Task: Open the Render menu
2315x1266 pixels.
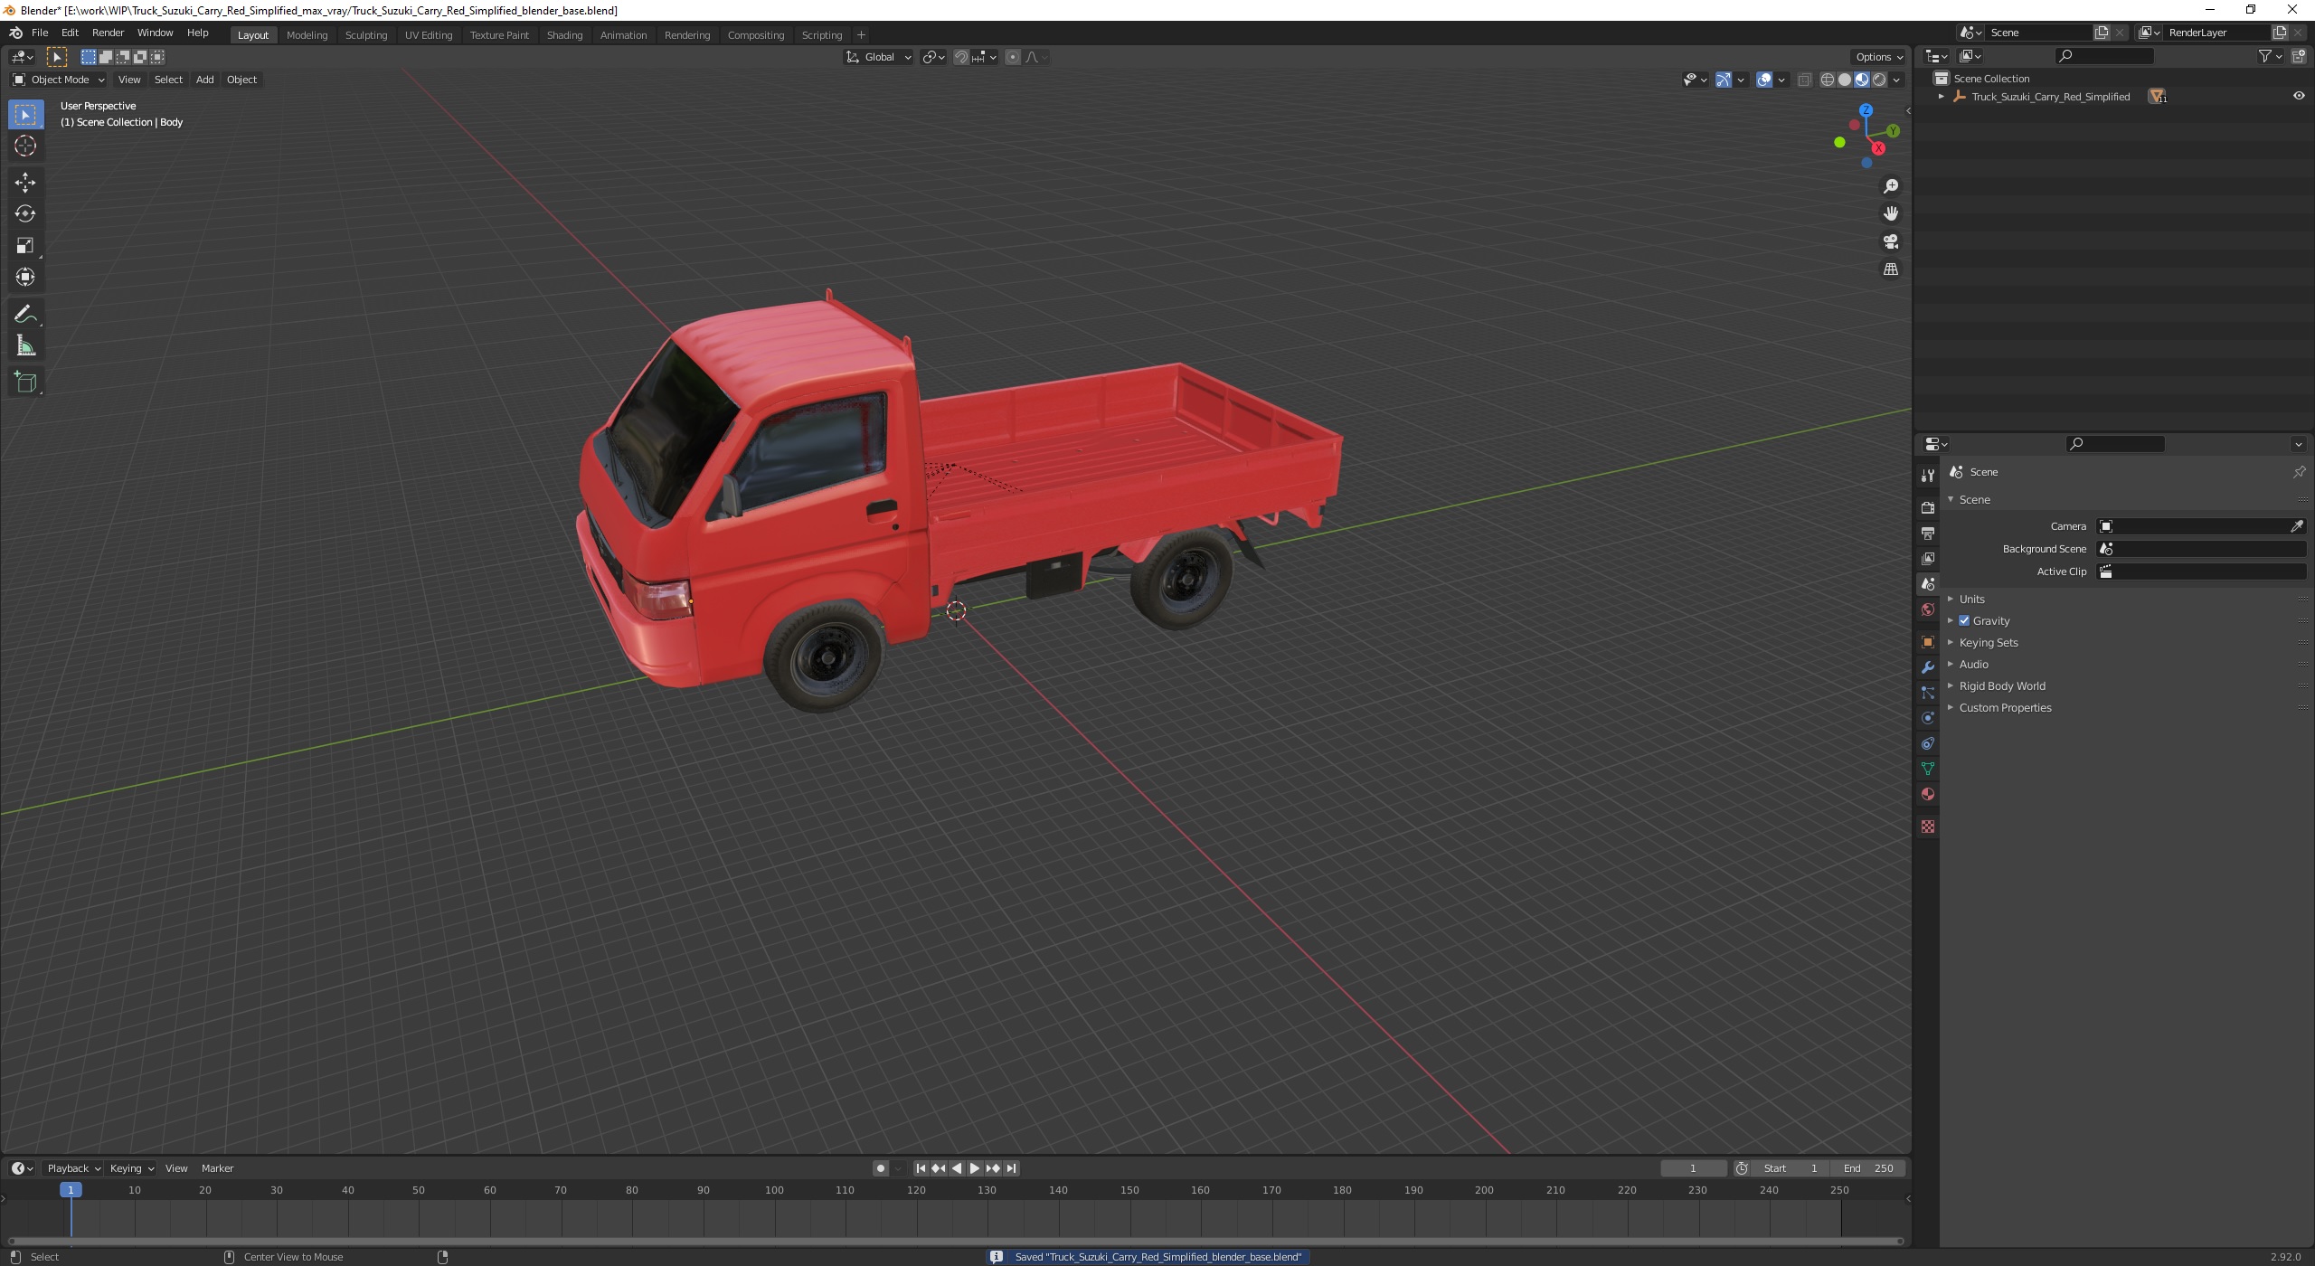Action: 108,33
